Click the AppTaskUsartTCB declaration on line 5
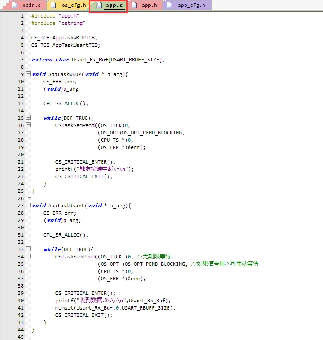This screenshot has width=323, height=340. pyautogui.click(x=76, y=45)
